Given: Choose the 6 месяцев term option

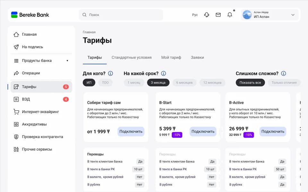Looking at the screenshot, I should 184,83.
